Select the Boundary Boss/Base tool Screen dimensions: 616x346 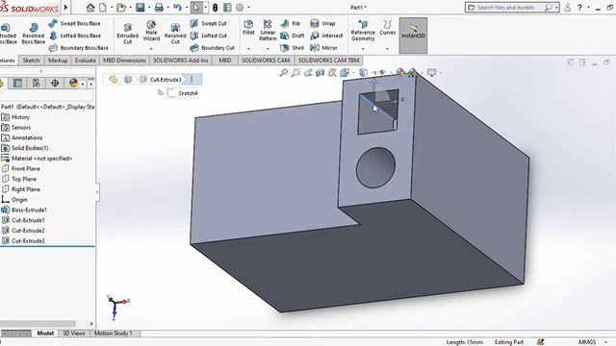(79, 48)
